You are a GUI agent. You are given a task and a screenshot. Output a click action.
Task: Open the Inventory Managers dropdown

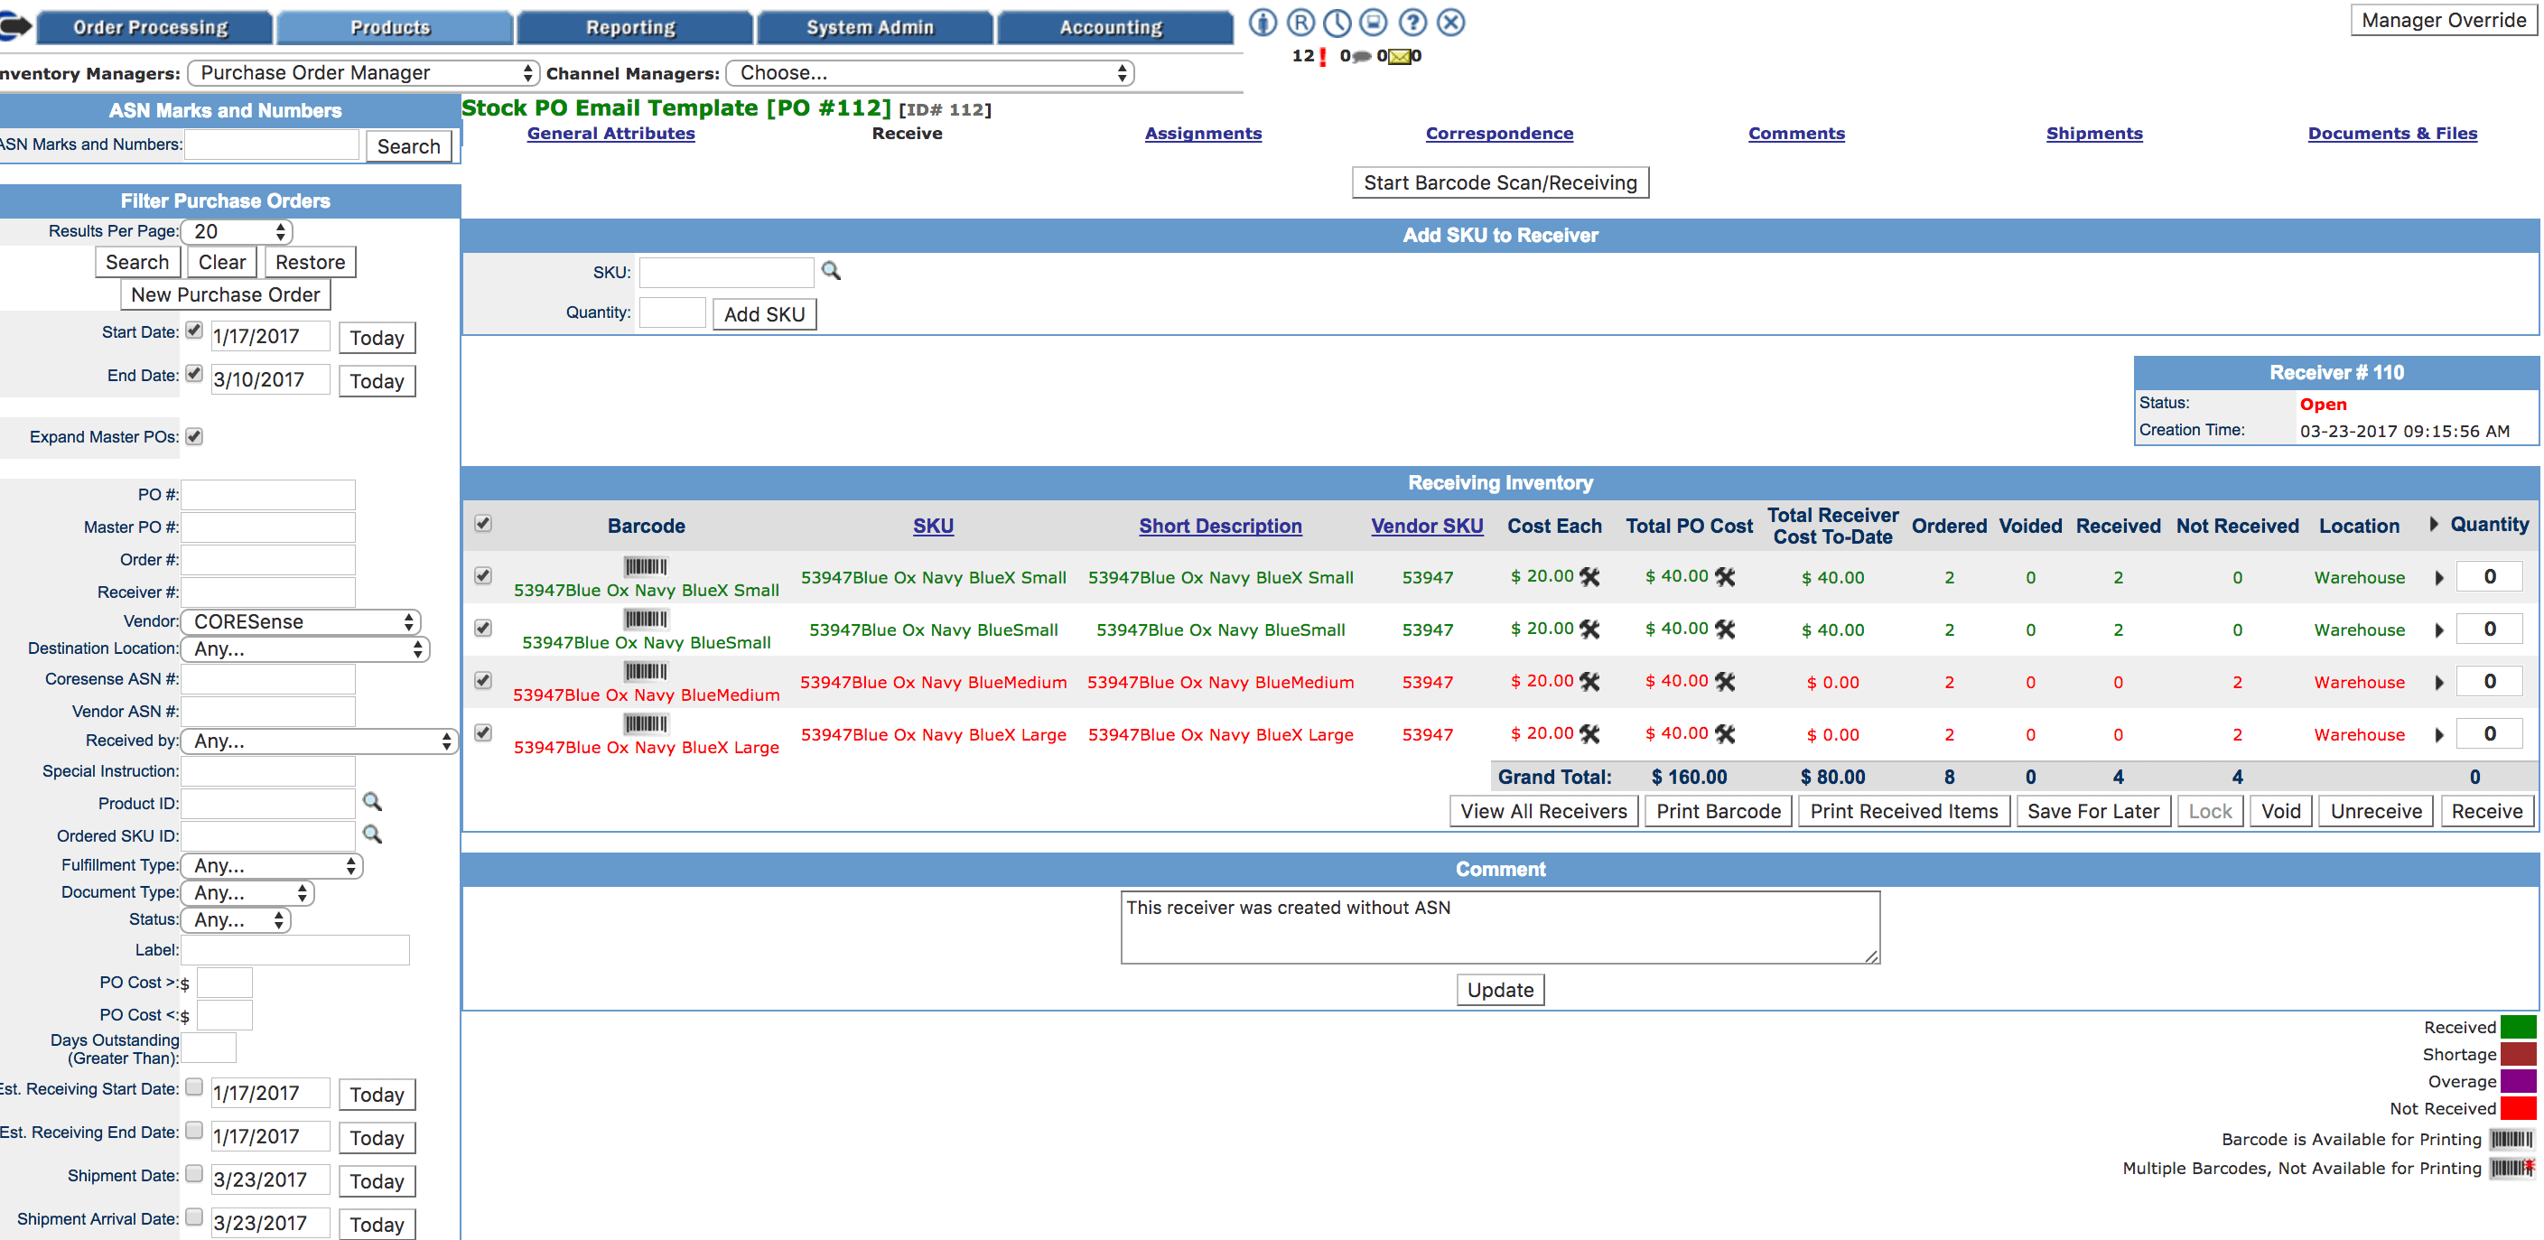[x=363, y=73]
